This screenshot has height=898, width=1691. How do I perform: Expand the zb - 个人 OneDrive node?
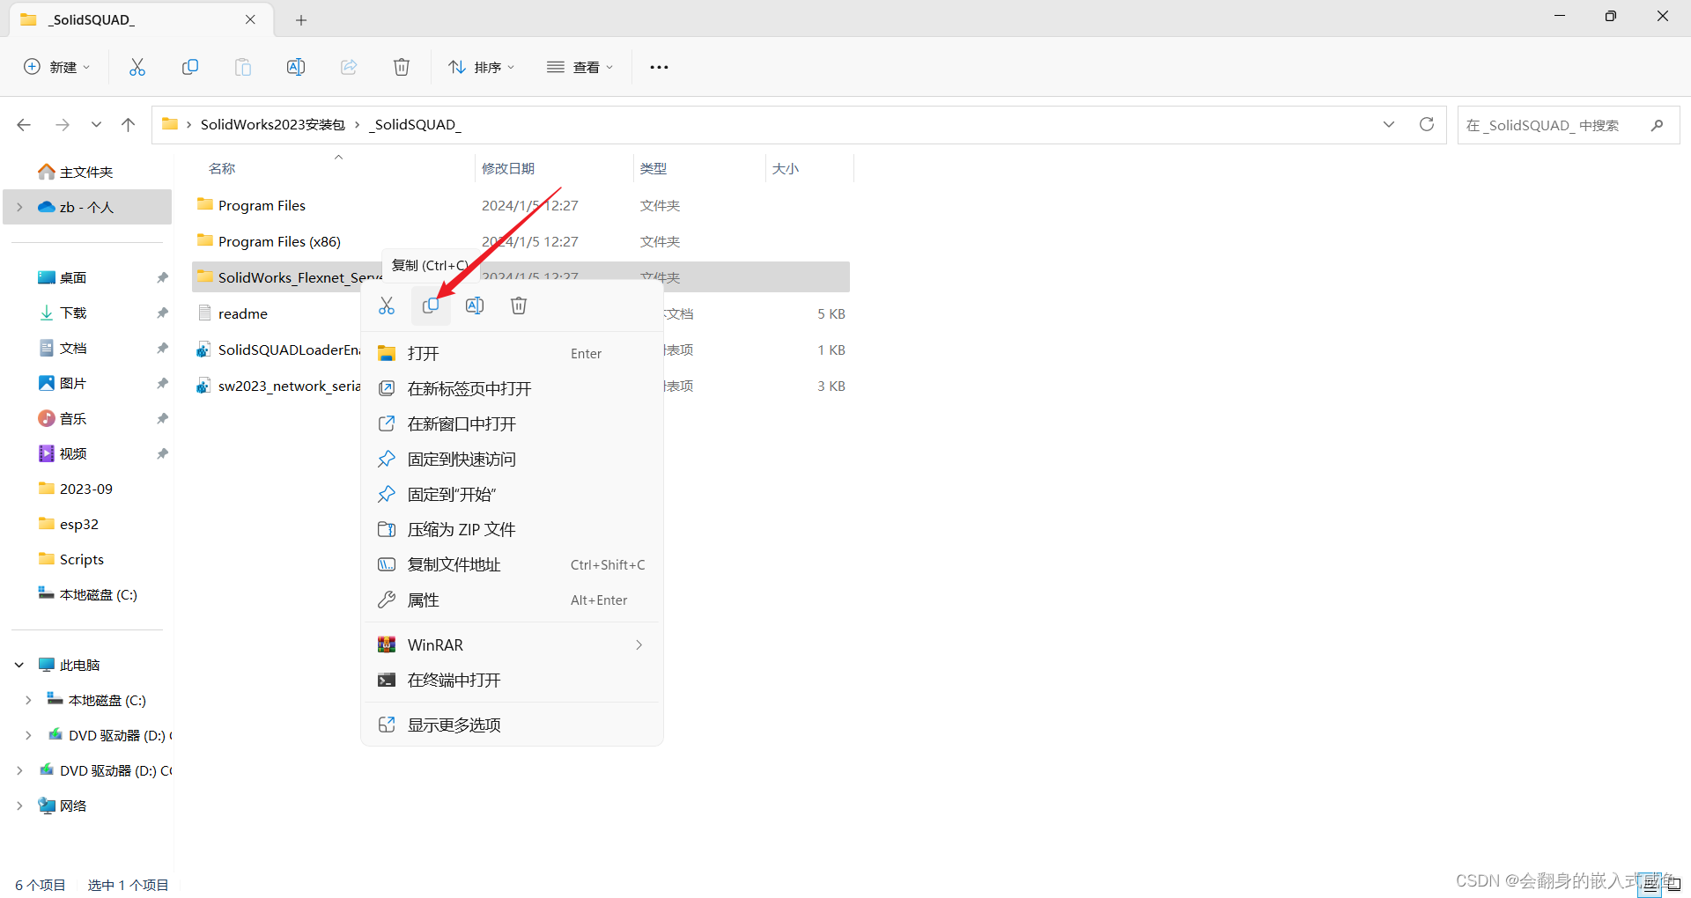pyautogui.click(x=19, y=207)
